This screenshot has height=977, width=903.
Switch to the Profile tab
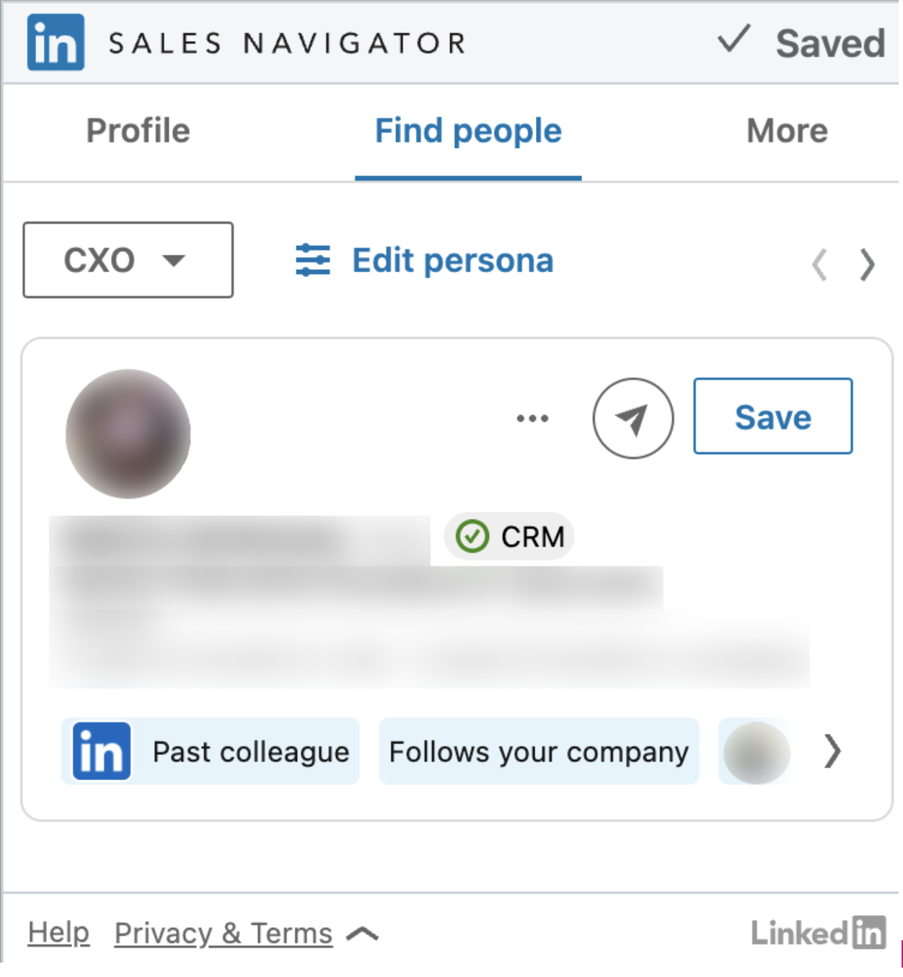point(137,131)
